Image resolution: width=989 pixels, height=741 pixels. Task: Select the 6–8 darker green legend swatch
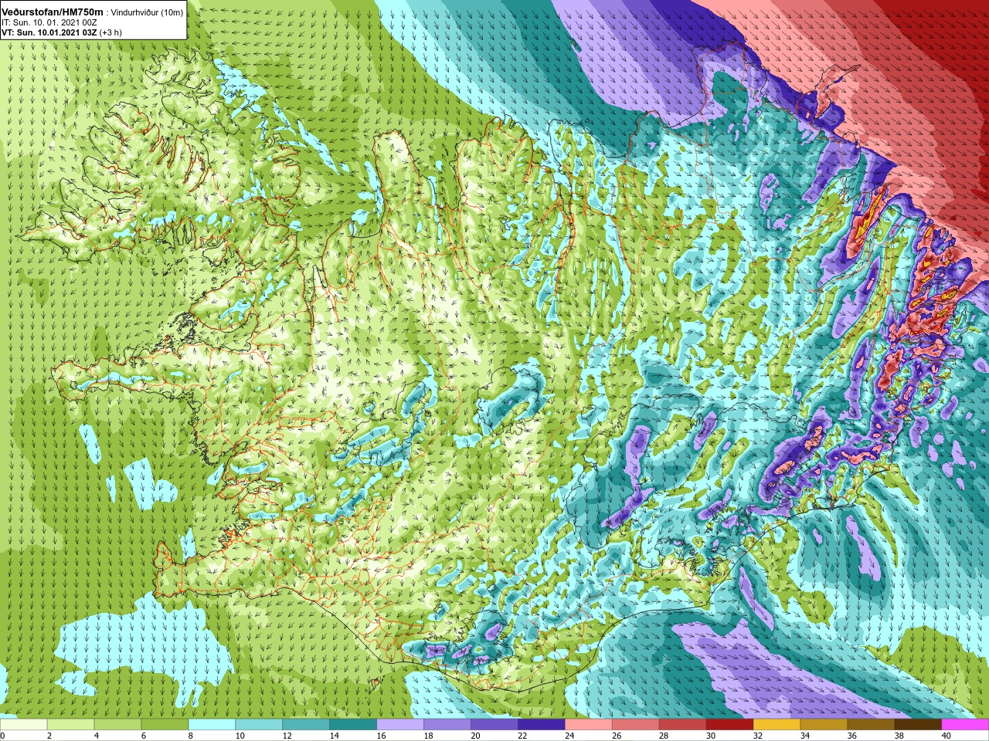click(x=165, y=725)
